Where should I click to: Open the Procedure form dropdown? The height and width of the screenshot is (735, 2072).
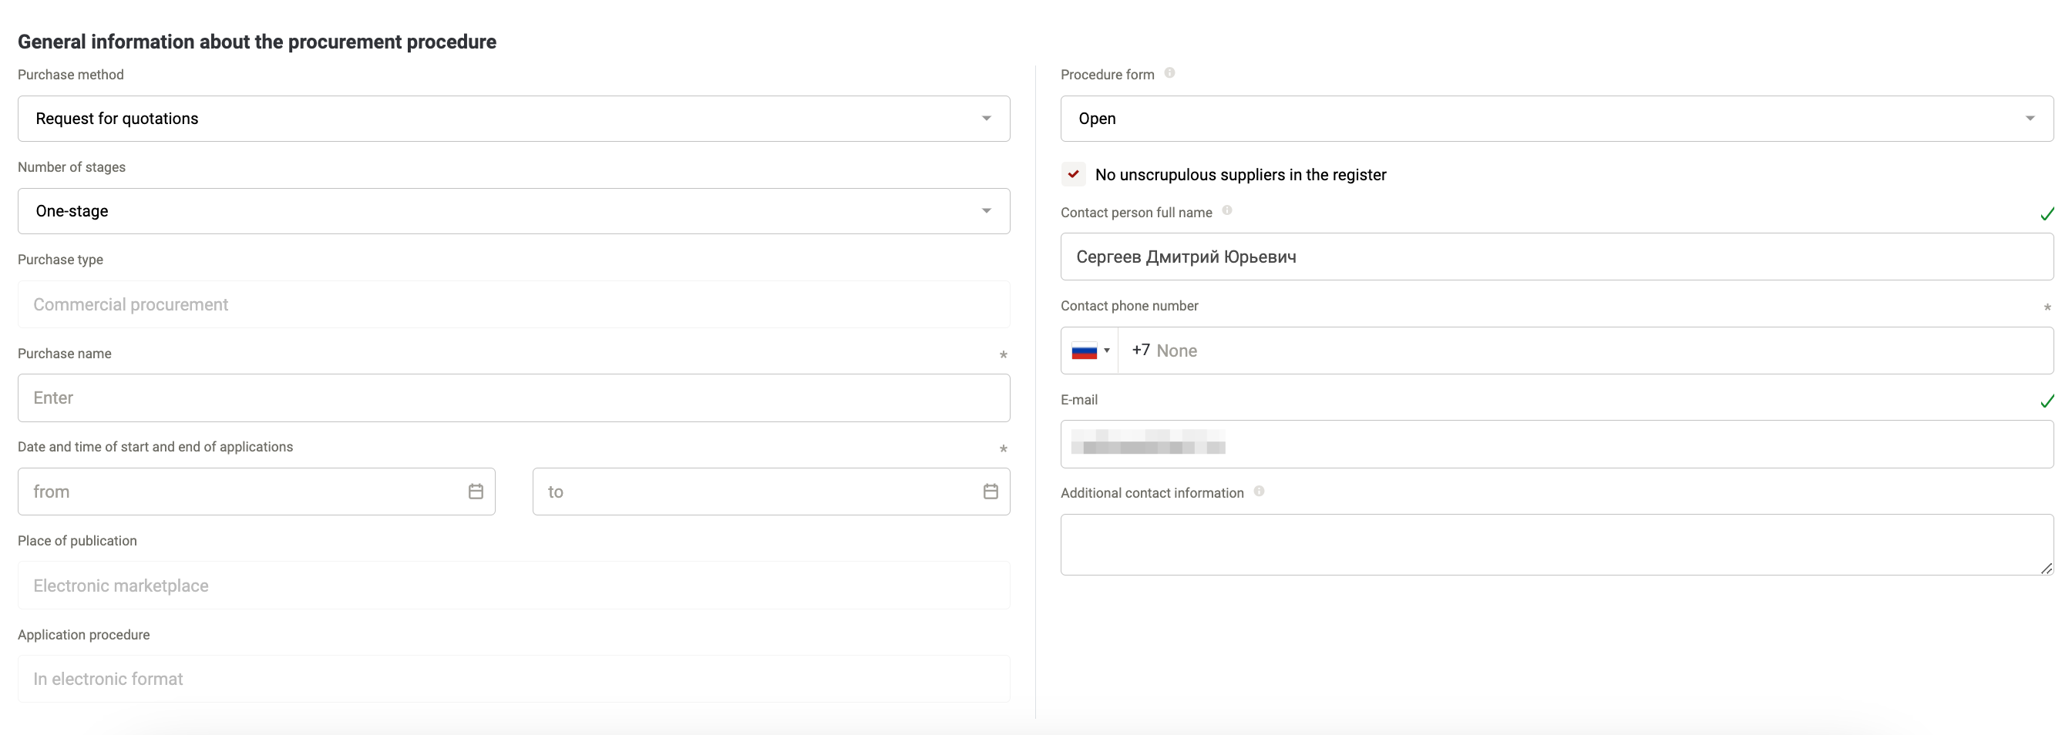(1556, 119)
